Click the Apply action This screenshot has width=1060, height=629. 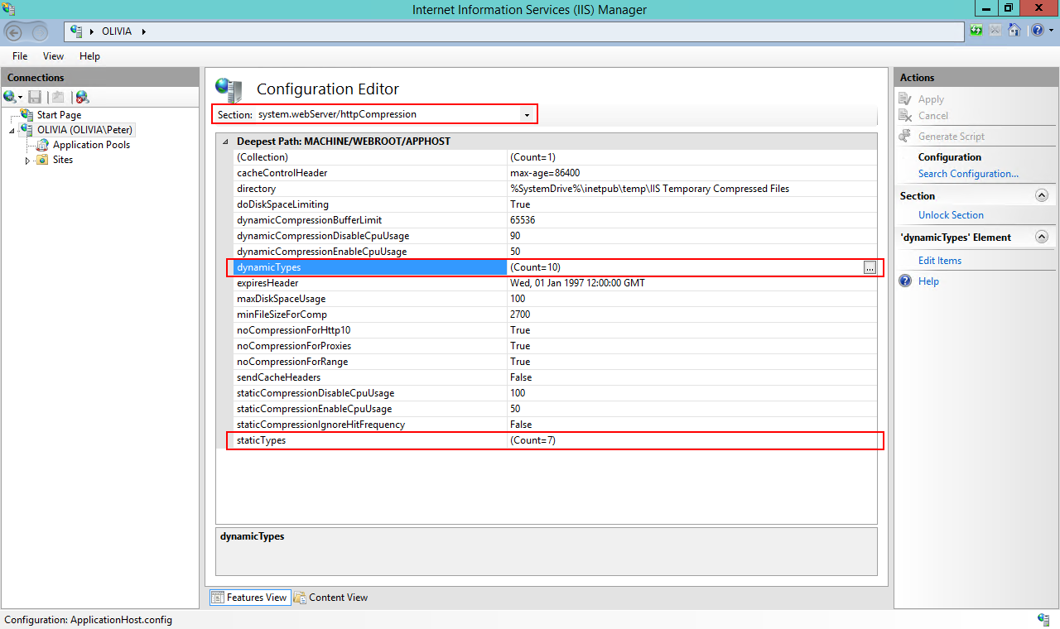(x=931, y=99)
